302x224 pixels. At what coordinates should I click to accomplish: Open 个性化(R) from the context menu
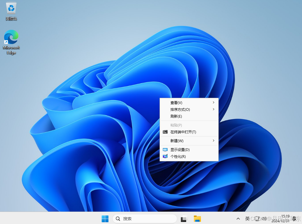pyautogui.click(x=189, y=156)
